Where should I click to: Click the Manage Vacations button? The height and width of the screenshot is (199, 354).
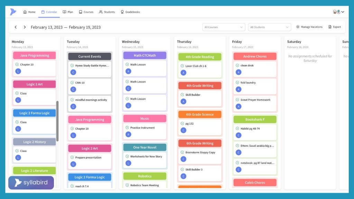(x=309, y=27)
